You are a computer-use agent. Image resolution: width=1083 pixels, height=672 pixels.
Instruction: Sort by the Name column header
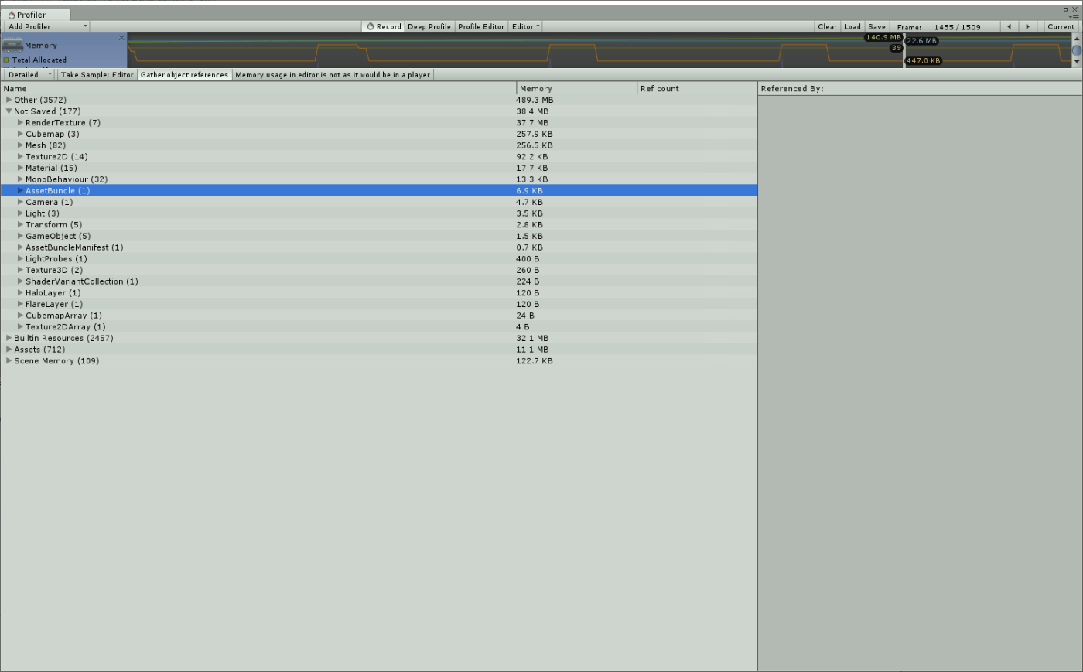coord(258,88)
